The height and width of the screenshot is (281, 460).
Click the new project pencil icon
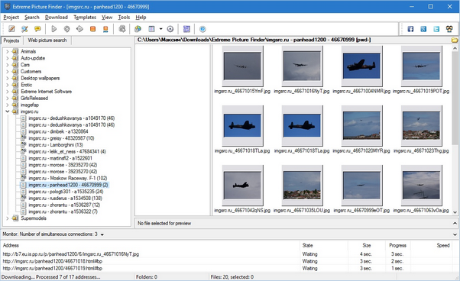(11, 29)
